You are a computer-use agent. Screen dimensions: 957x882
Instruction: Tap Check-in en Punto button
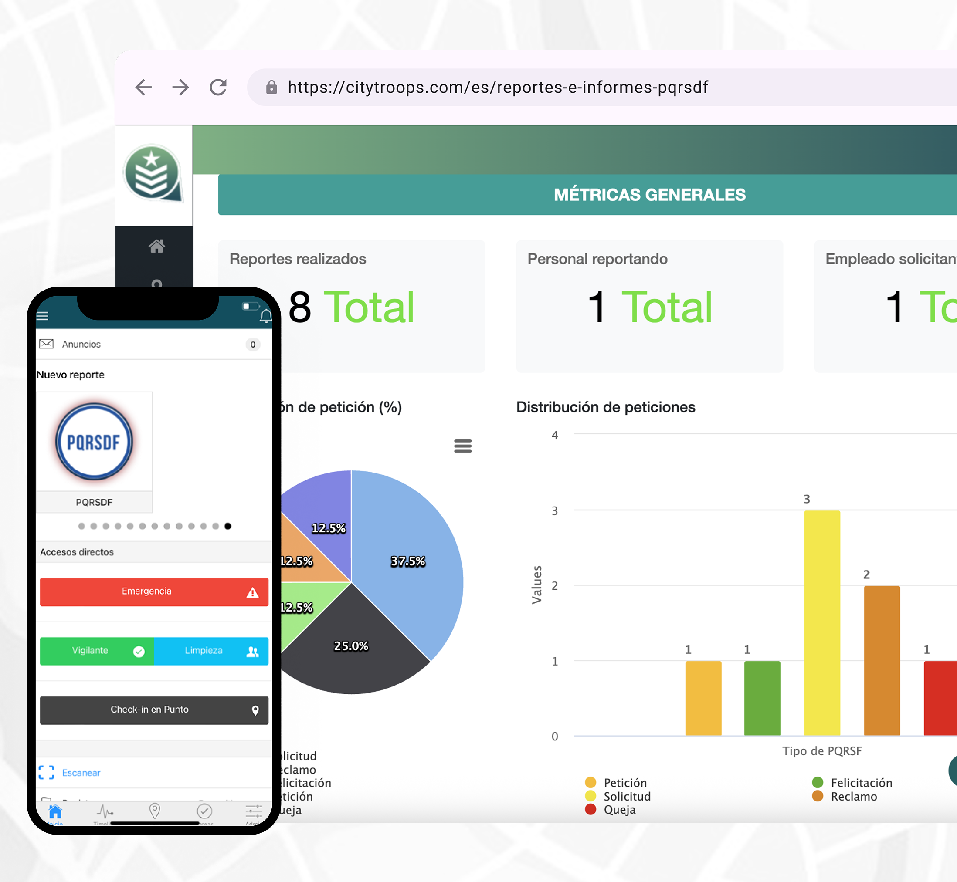coord(154,710)
